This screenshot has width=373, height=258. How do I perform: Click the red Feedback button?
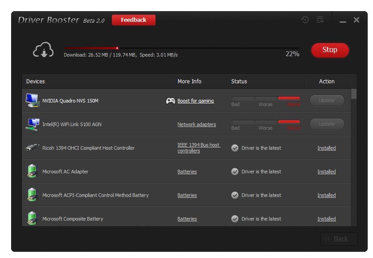[x=133, y=20]
